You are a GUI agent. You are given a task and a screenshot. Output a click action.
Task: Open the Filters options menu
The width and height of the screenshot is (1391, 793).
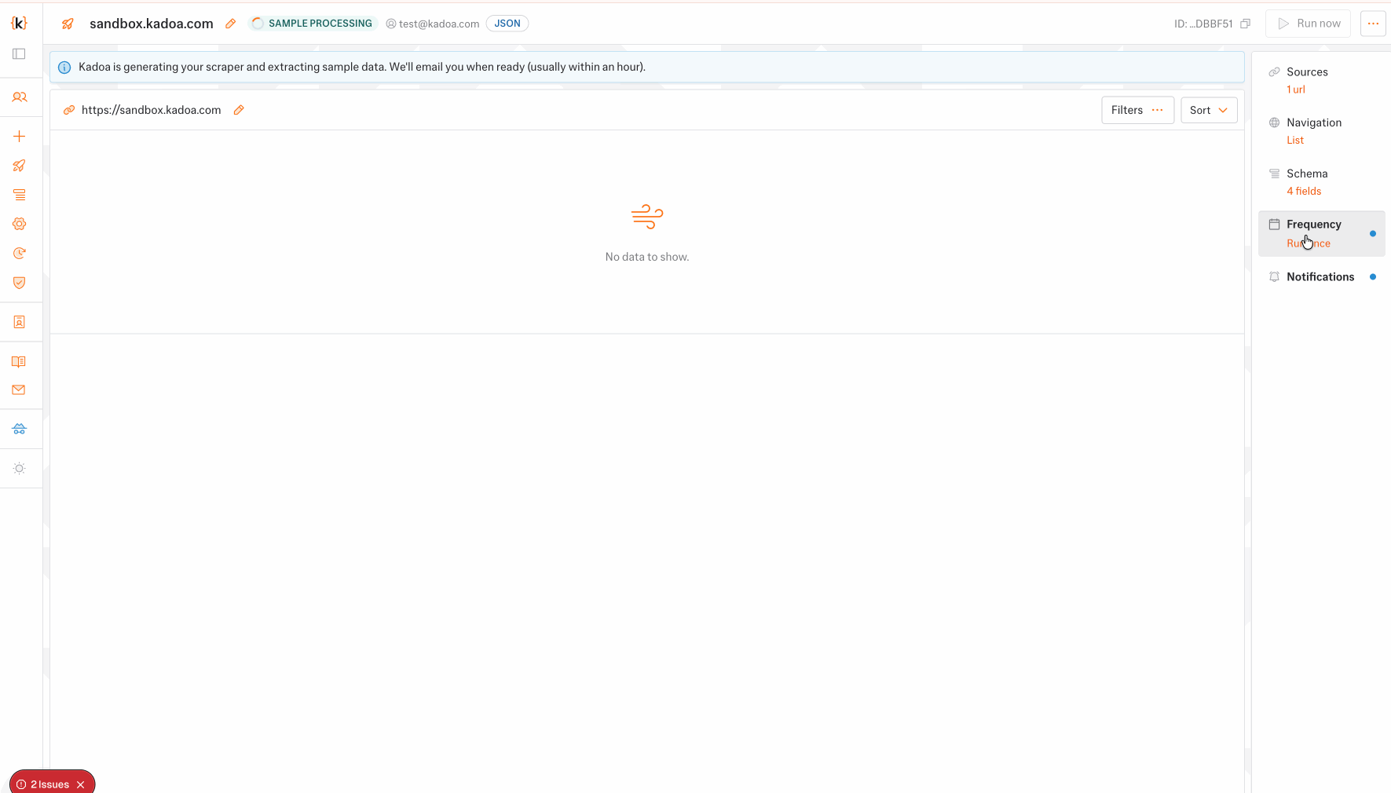coord(1137,110)
